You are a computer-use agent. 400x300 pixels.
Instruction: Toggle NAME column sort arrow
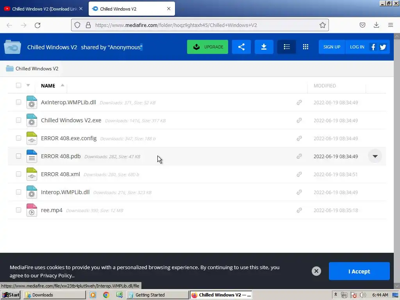62,85
